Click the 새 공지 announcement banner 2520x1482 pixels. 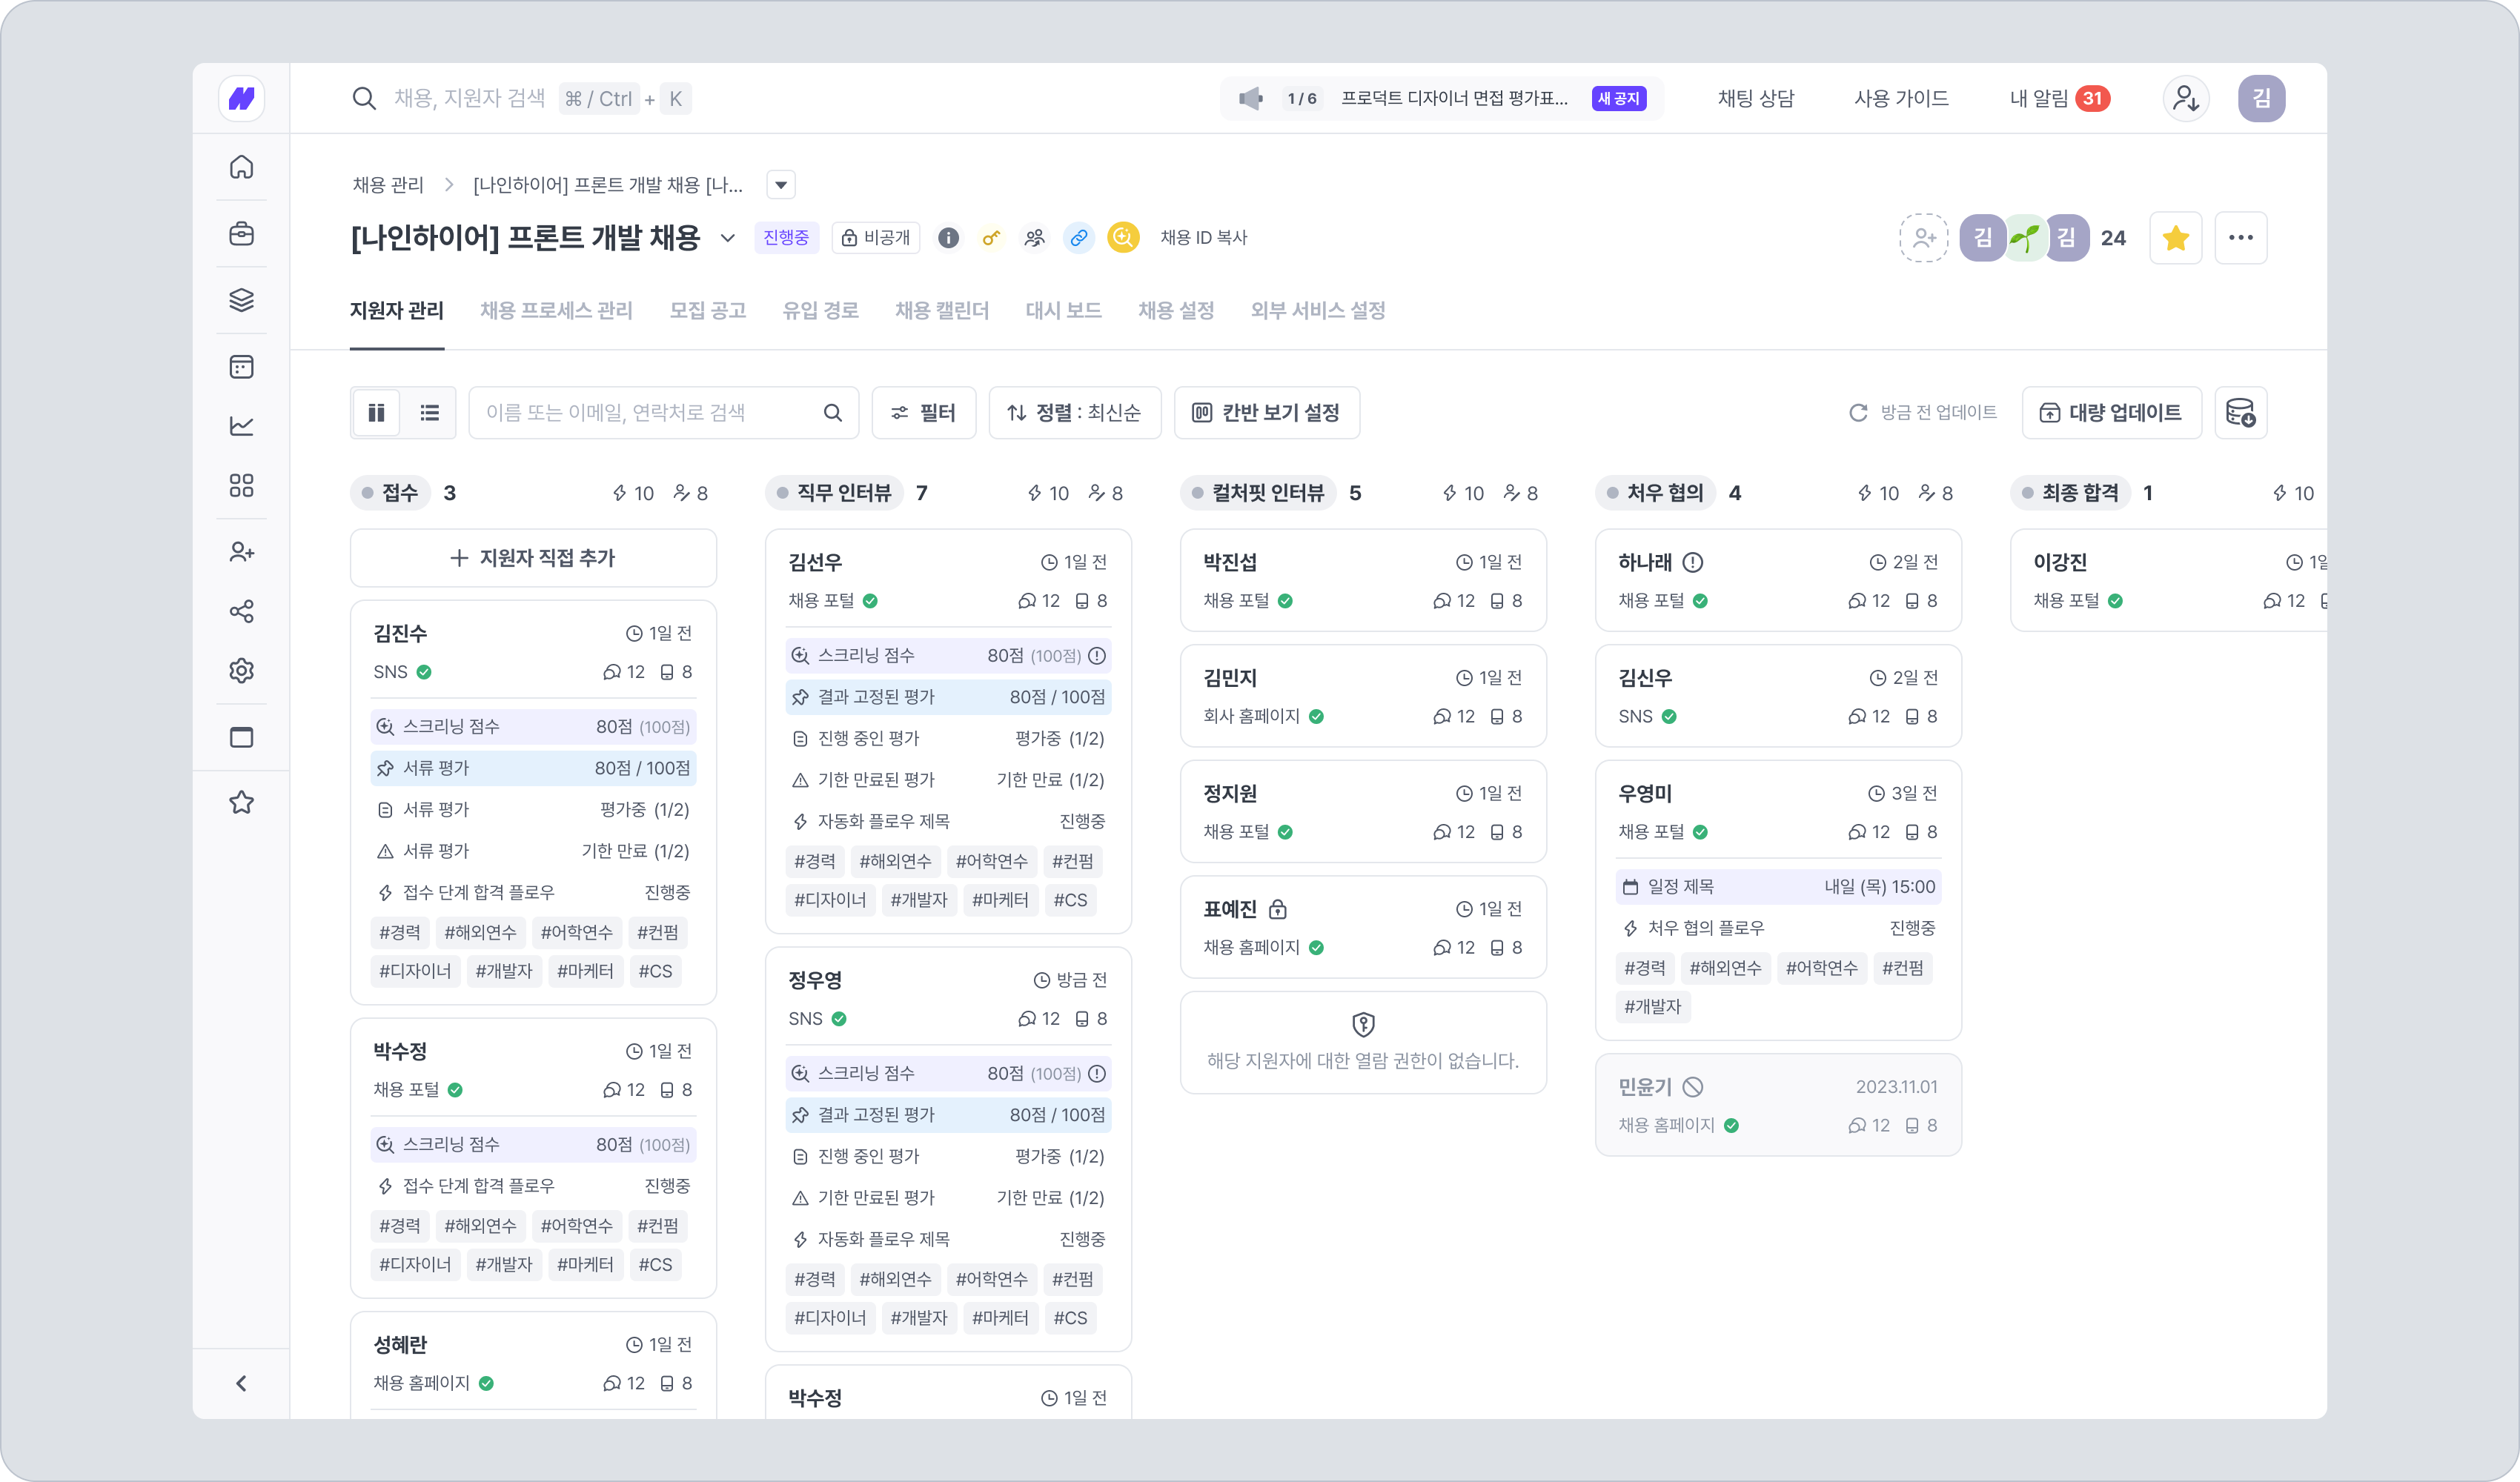(x=1442, y=98)
